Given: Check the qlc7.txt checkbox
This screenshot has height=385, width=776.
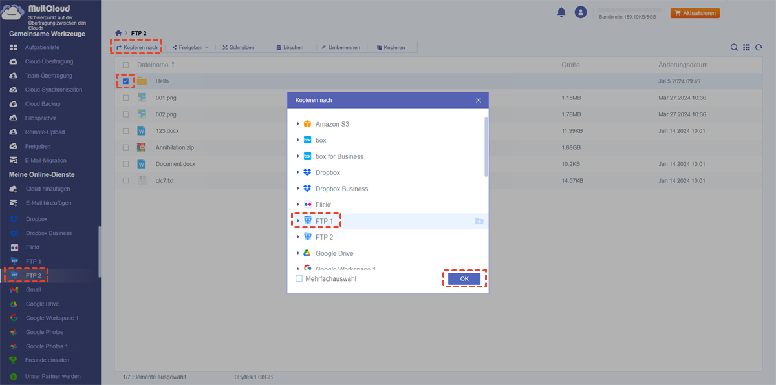Looking at the screenshot, I should click(125, 181).
